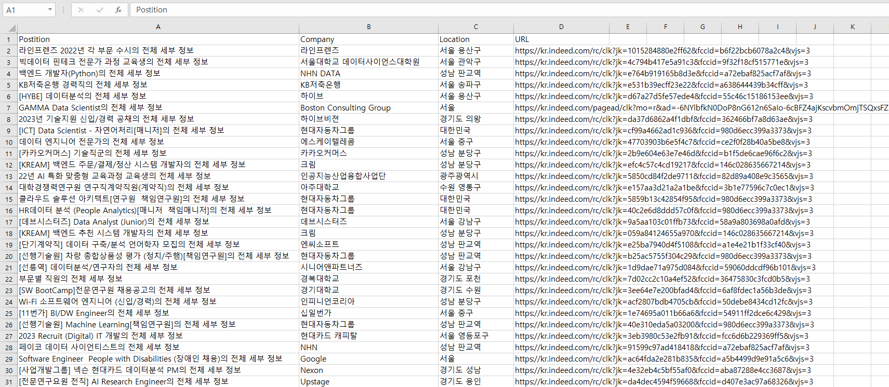
Task: Click the 라인프렌즈 2022년 position cell
Action: point(158,51)
